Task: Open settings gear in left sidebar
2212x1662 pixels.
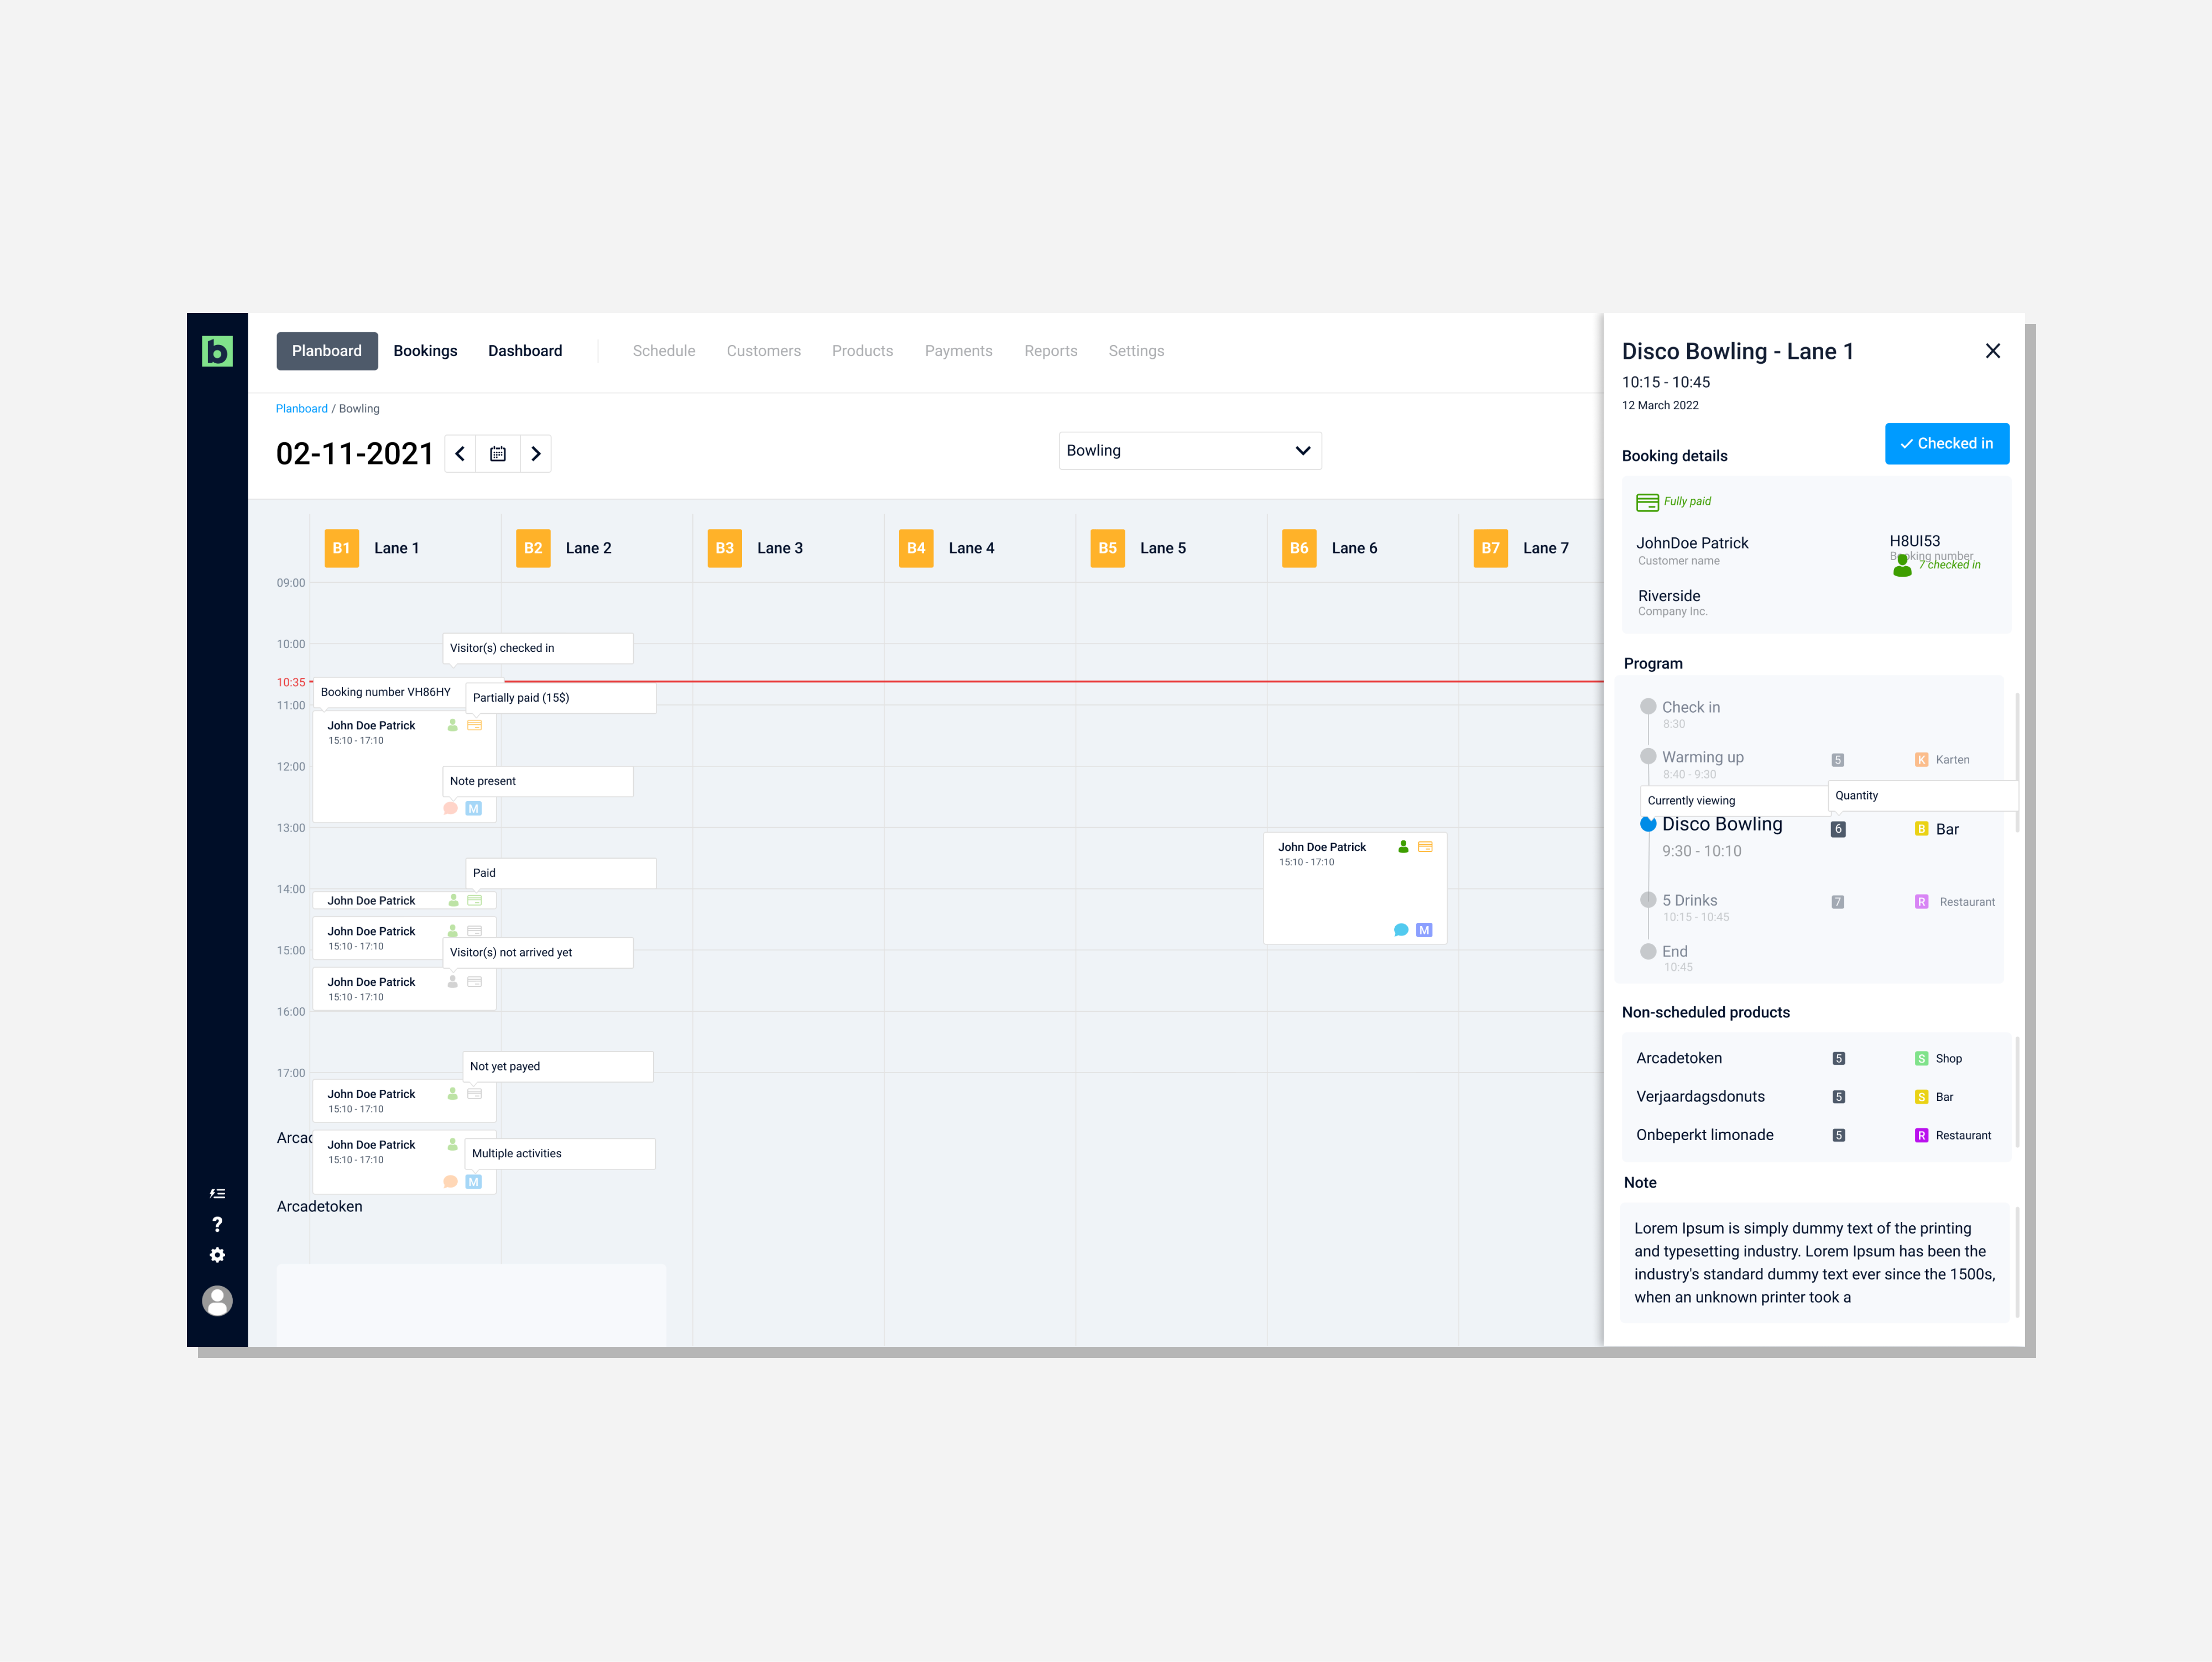Action: [x=217, y=1256]
